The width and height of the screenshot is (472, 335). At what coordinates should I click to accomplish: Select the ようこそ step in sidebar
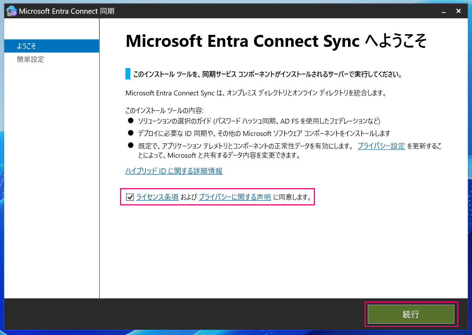pos(51,46)
